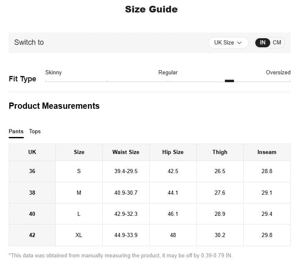The image size is (301, 264).
Task: Click the Skinny fit label
Action: [x=53, y=73]
